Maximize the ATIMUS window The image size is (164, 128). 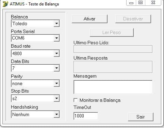pyautogui.click(x=141, y=3)
